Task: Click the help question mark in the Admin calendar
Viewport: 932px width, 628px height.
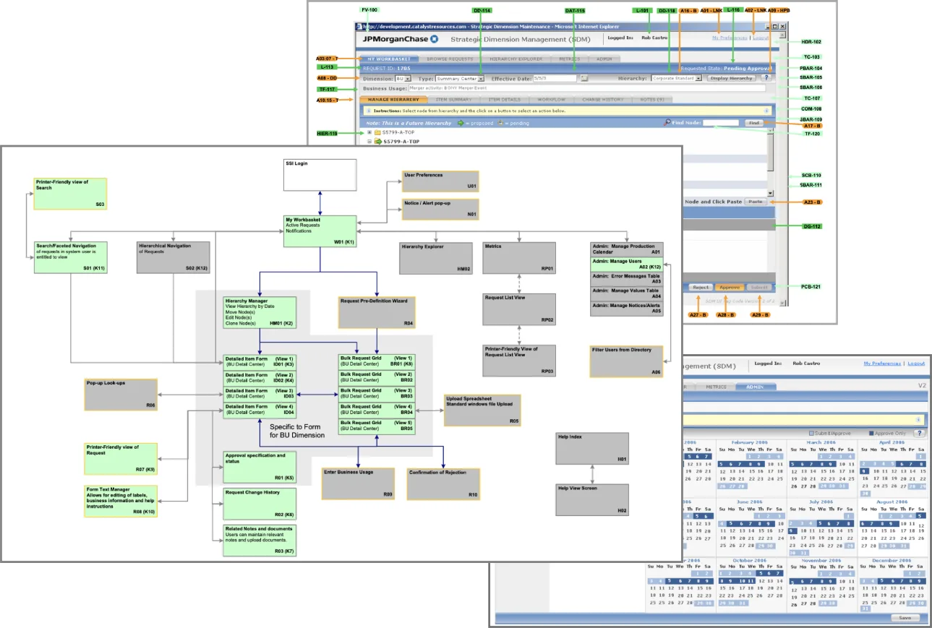Action: [920, 434]
